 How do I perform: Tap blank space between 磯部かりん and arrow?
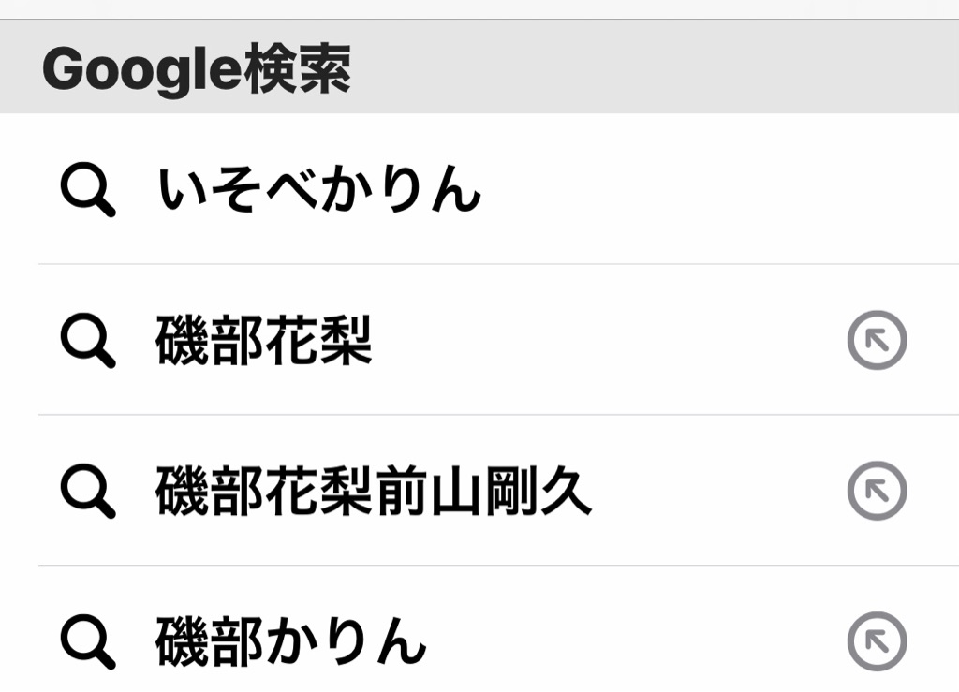[x=637, y=641]
